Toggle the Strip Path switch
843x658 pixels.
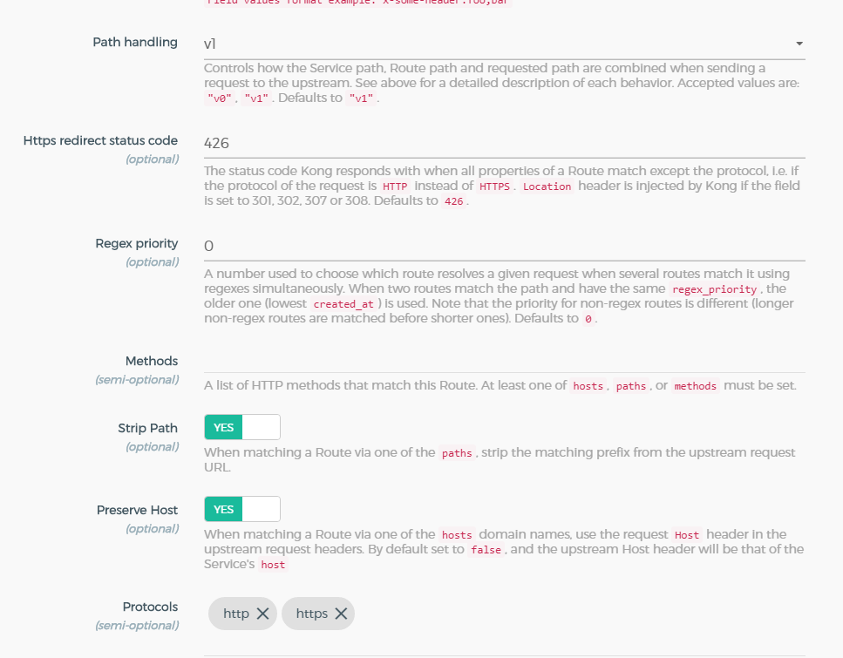(x=242, y=427)
